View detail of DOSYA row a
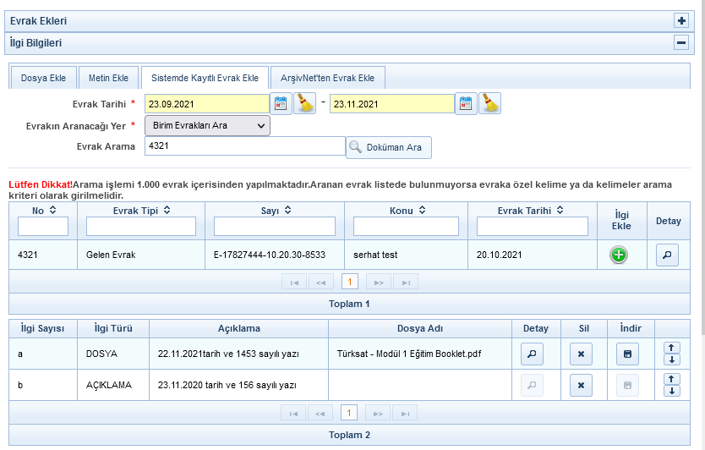Screen dimensions: 705x450 533,354
